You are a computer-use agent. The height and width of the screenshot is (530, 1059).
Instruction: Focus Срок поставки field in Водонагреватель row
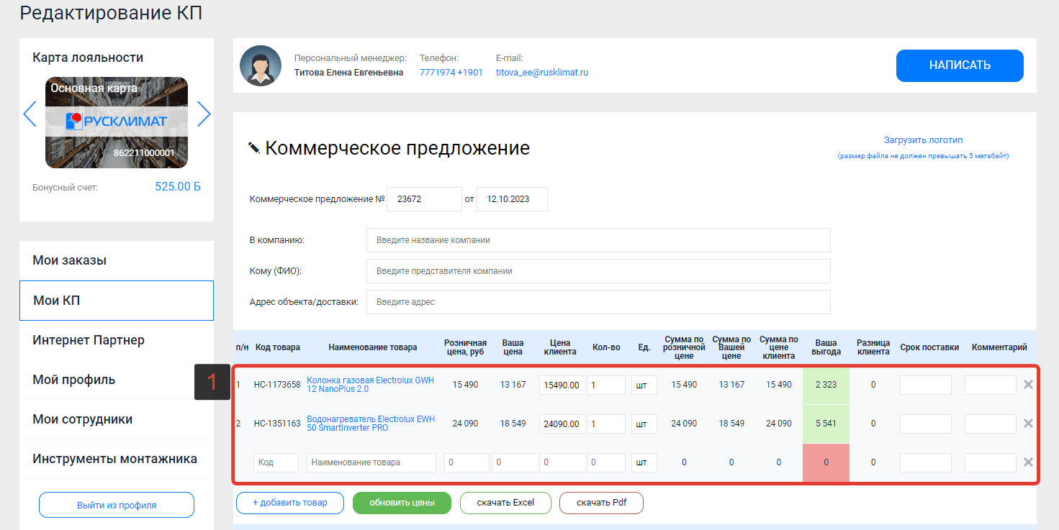coord(926,424)
